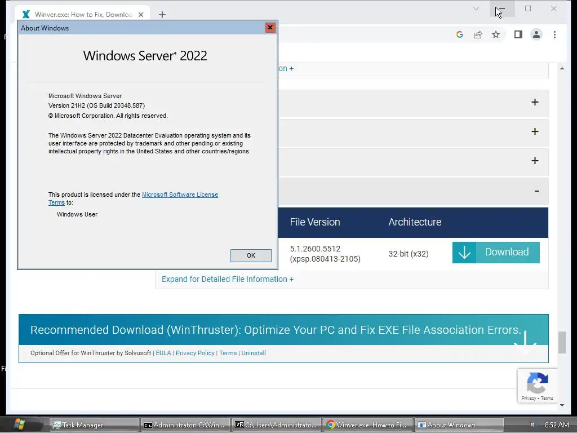This screenshot has height=433, width=577.
Task: Click the 8:52 AM system clock
Action: pyautogui.click(x=556, y=425)
